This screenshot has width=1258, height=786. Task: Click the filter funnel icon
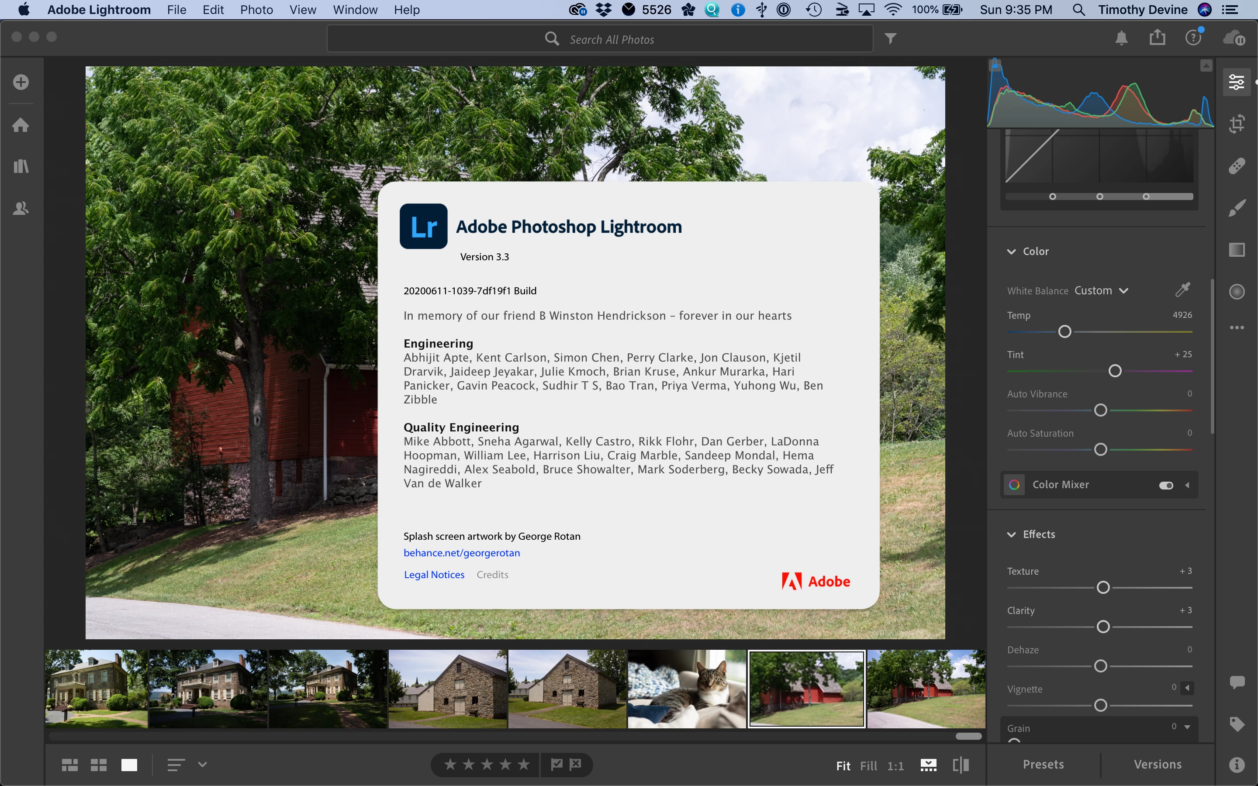pos(891,38)
